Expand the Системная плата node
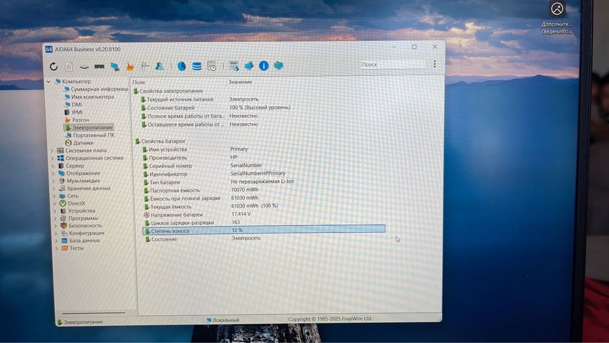The image size is (609, 343). coord(52,150)
